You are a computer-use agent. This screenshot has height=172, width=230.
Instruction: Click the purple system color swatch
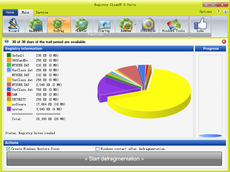9,109
